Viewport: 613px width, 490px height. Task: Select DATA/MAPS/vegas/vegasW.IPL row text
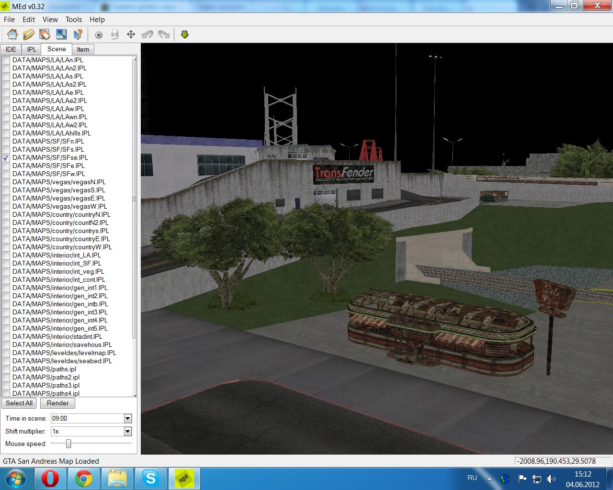(60, 206)
